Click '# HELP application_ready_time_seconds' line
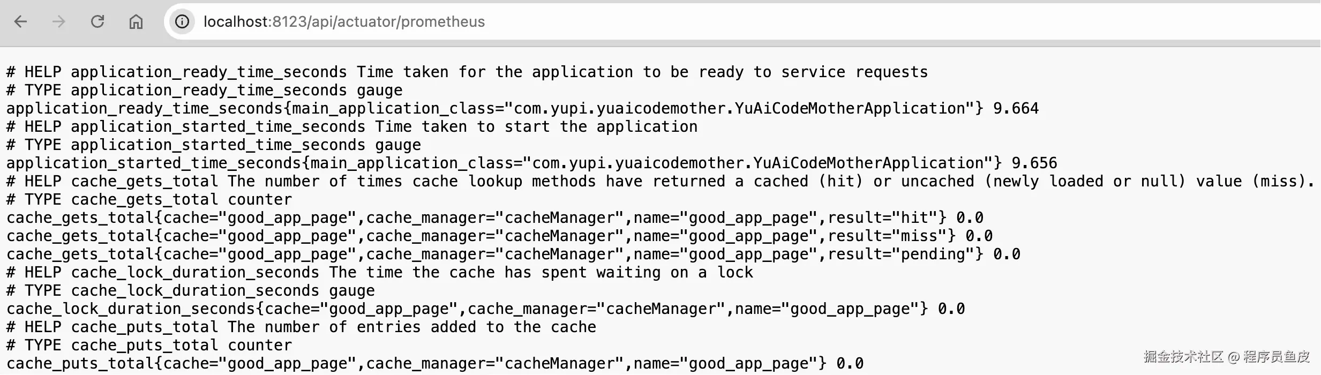This screenshot has width=1321, height=375. (x=467, y=72)
